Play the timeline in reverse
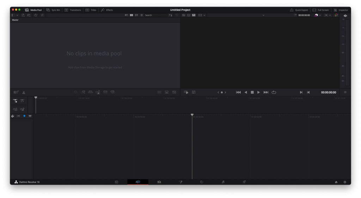Viewport: 361px width, 198px height. click(x=246, y=92)
